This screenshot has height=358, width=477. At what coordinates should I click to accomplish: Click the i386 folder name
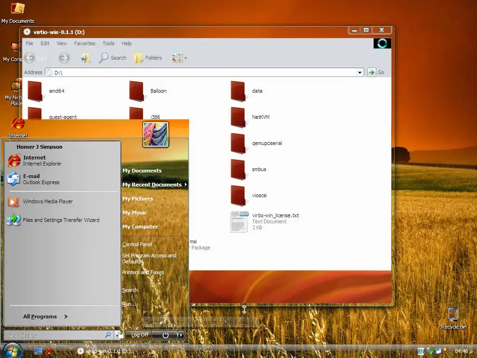(x=155, y=117)
